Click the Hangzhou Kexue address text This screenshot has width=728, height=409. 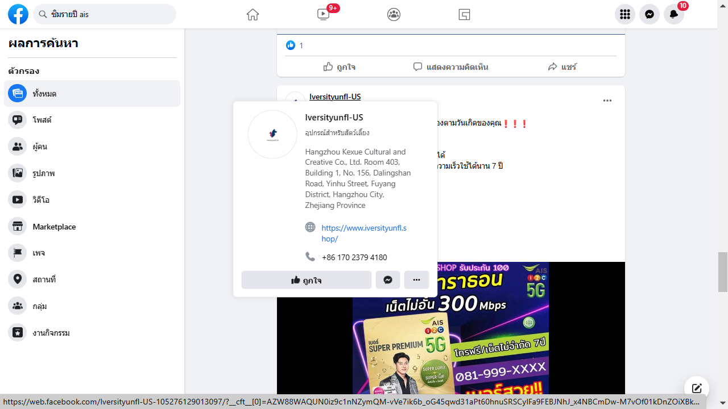(358, 178)
